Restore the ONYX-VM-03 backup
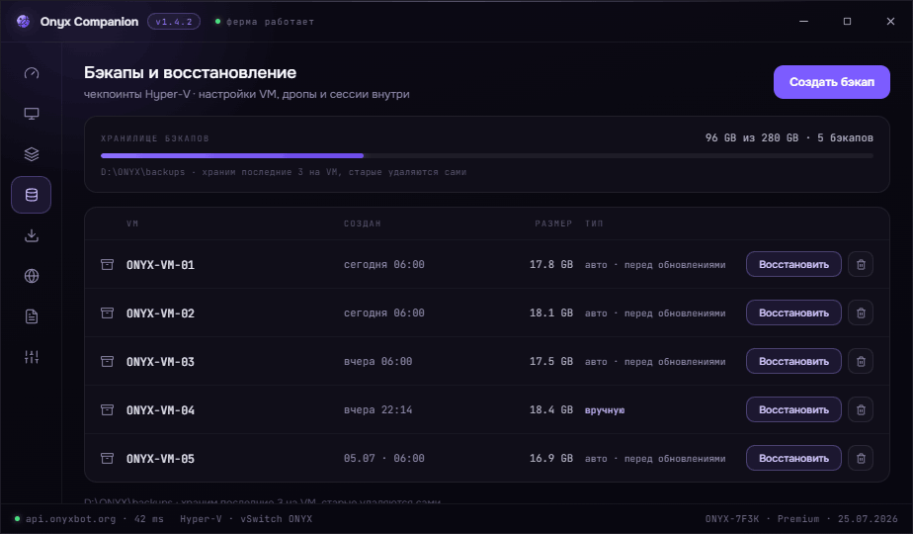The image size is (913, 534). tap(793, 362)
